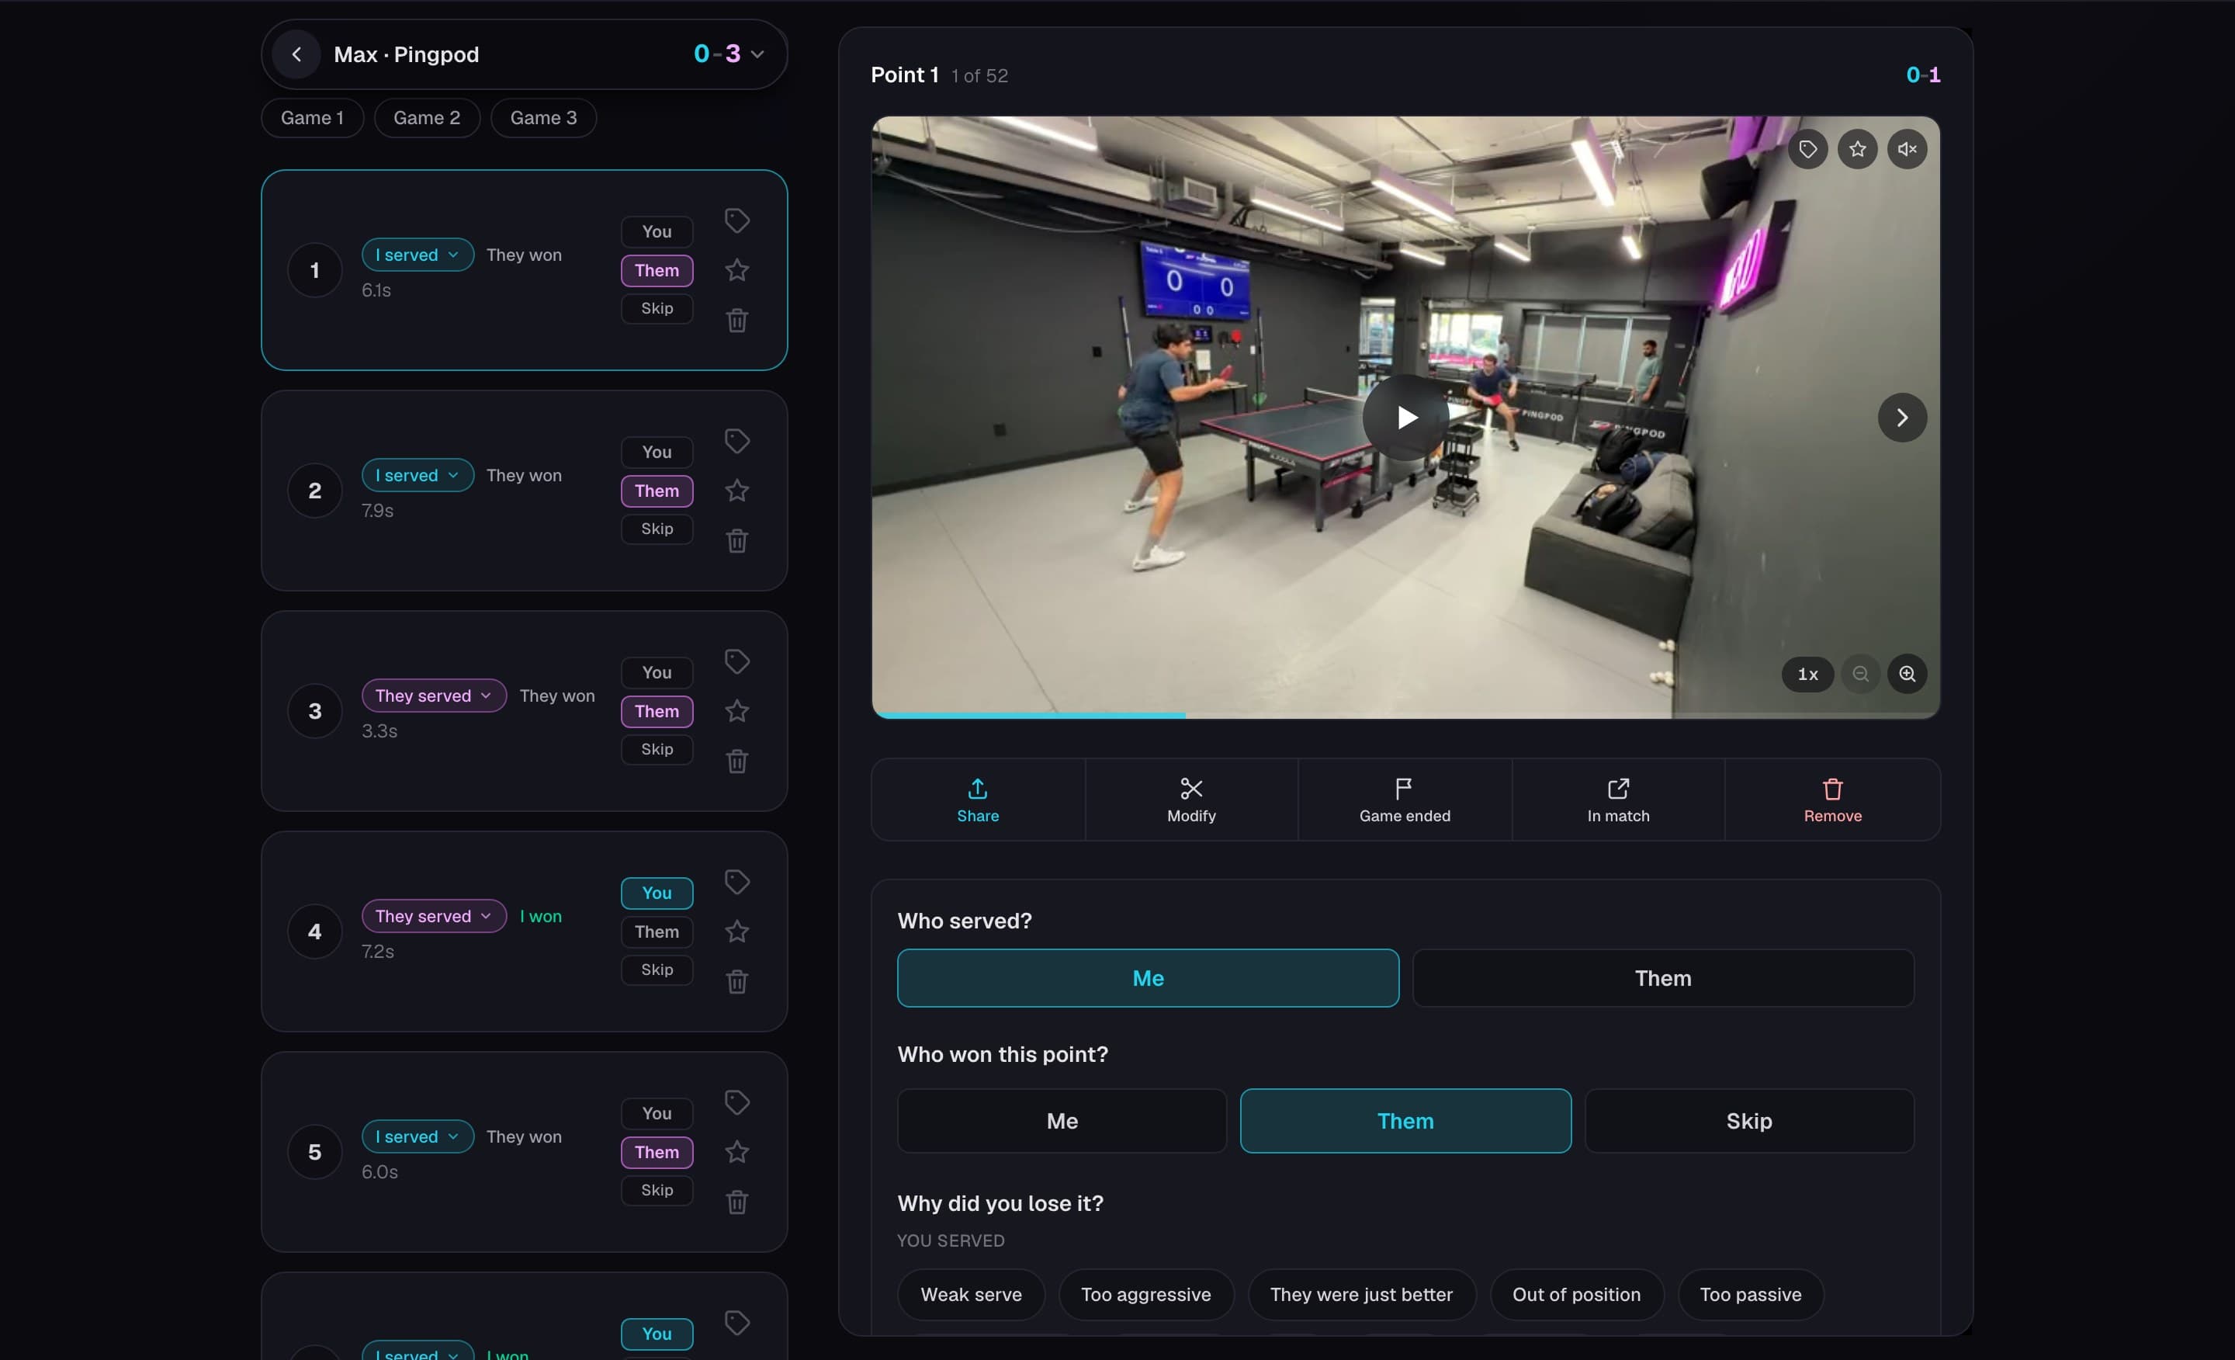Screen dimensions: 2235x1360
Task: Tag point 1 in the list
Action: (x=736, y=220)
